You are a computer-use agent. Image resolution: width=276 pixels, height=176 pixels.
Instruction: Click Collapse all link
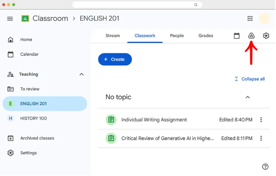click(250, 79)
